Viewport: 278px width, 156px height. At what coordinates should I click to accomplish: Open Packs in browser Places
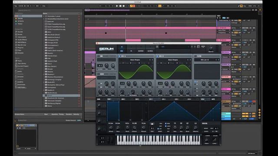pos(20,61)
